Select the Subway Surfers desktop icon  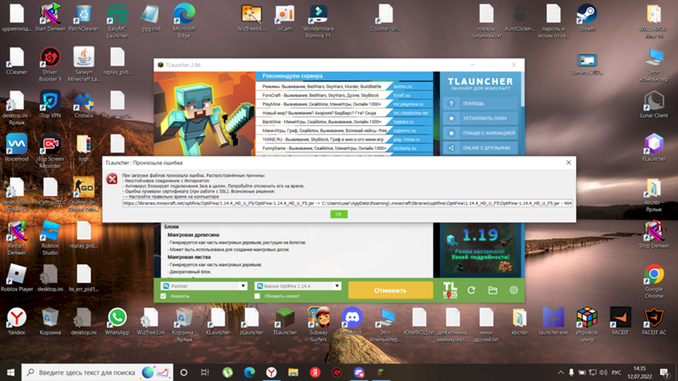[x=319, y=324]
